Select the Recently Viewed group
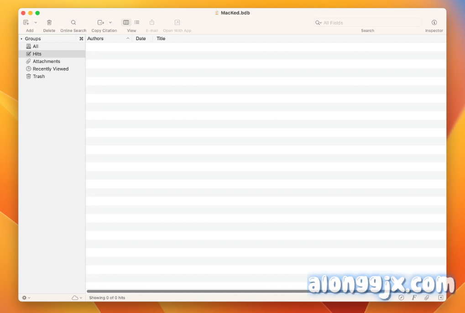 [x=50, y=69]
